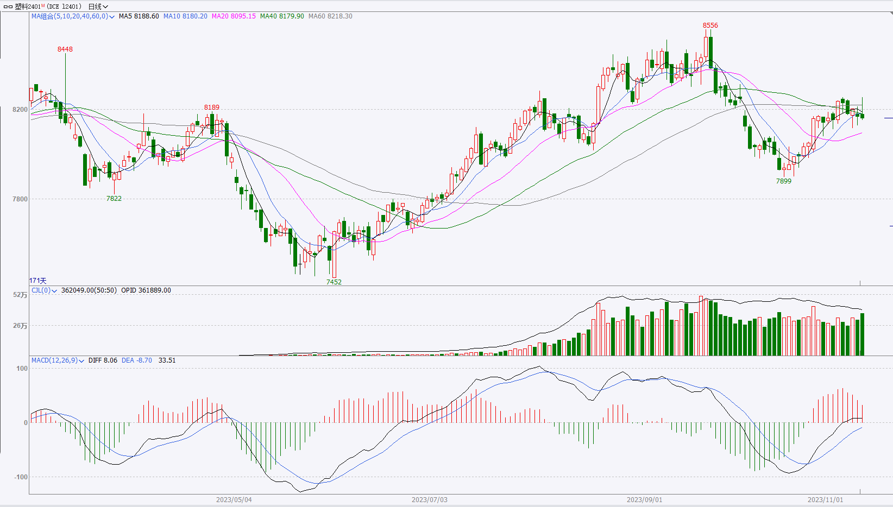The width and height of the screenshot is (893, 507).
Task: Click the MA20 8095.15 legend label
Action: coord(234,16)
